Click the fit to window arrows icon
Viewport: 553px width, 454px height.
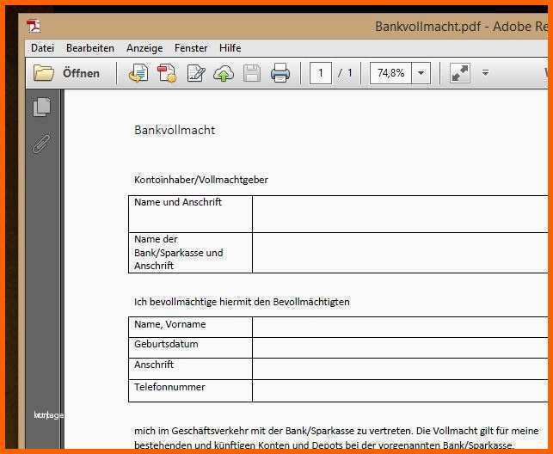coord(460,73)
